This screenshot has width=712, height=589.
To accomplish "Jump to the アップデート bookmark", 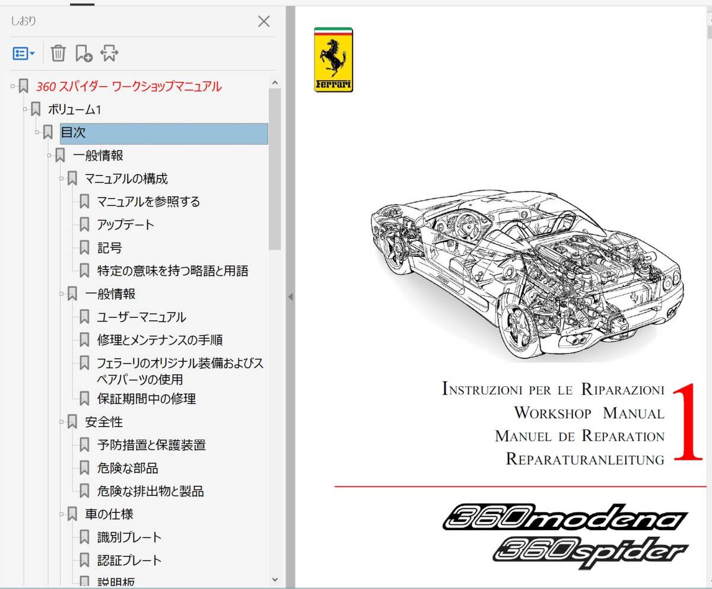I will click(x=126, y=225).
